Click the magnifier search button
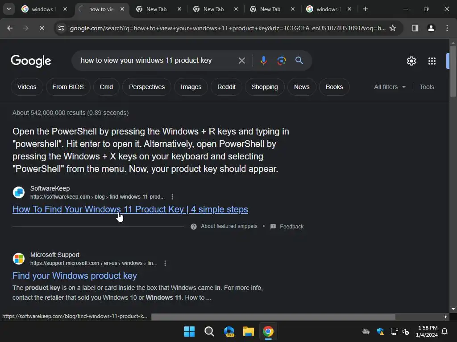Image resolution: width=457 pixels, height=342 pixels. (299, 61)
